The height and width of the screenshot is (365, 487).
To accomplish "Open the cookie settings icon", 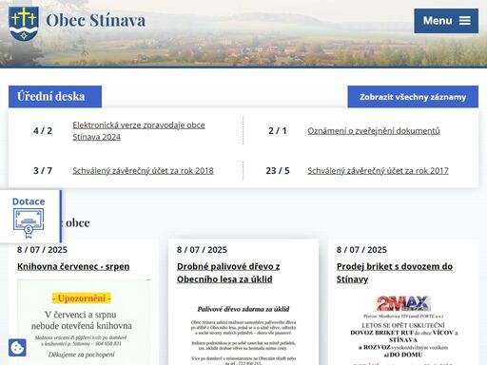I will 17,348.
